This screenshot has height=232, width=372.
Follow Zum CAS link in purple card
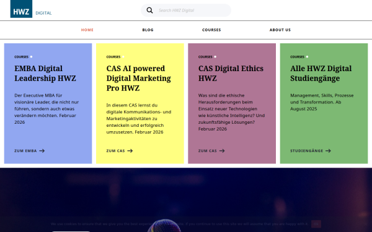(211, 151)
